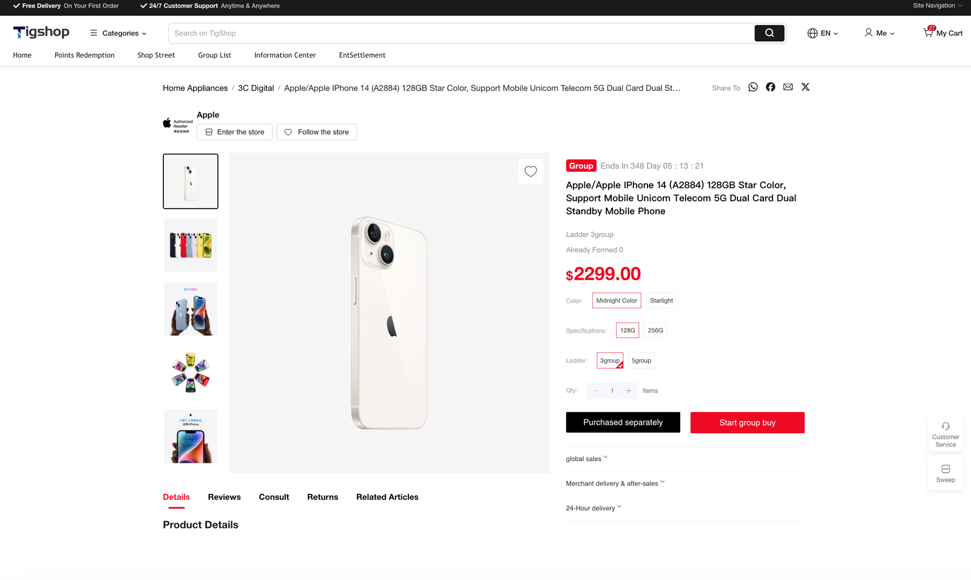The height and width of the screenshot is (580, 971).
Task: Share product via Facebook icon
Action: point(770,87)
